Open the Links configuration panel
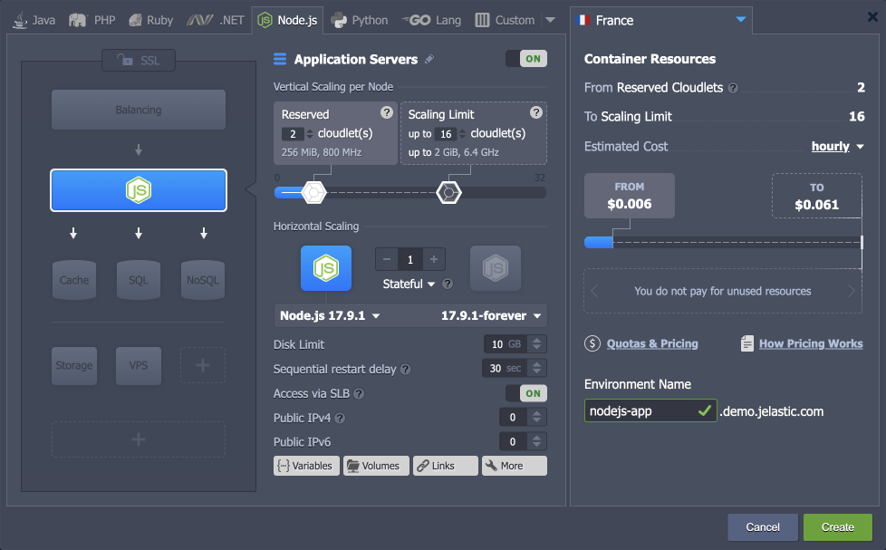886x550 pixels. click(445, 465)
